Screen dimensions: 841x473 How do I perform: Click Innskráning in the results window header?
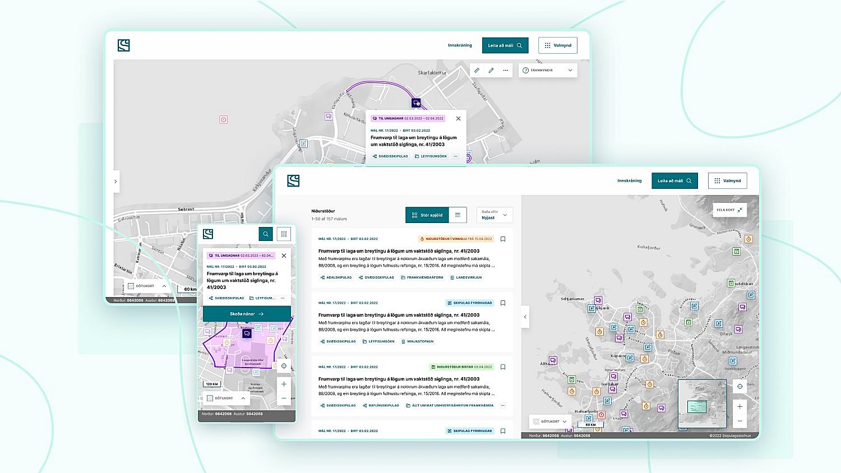coord(629,181)
